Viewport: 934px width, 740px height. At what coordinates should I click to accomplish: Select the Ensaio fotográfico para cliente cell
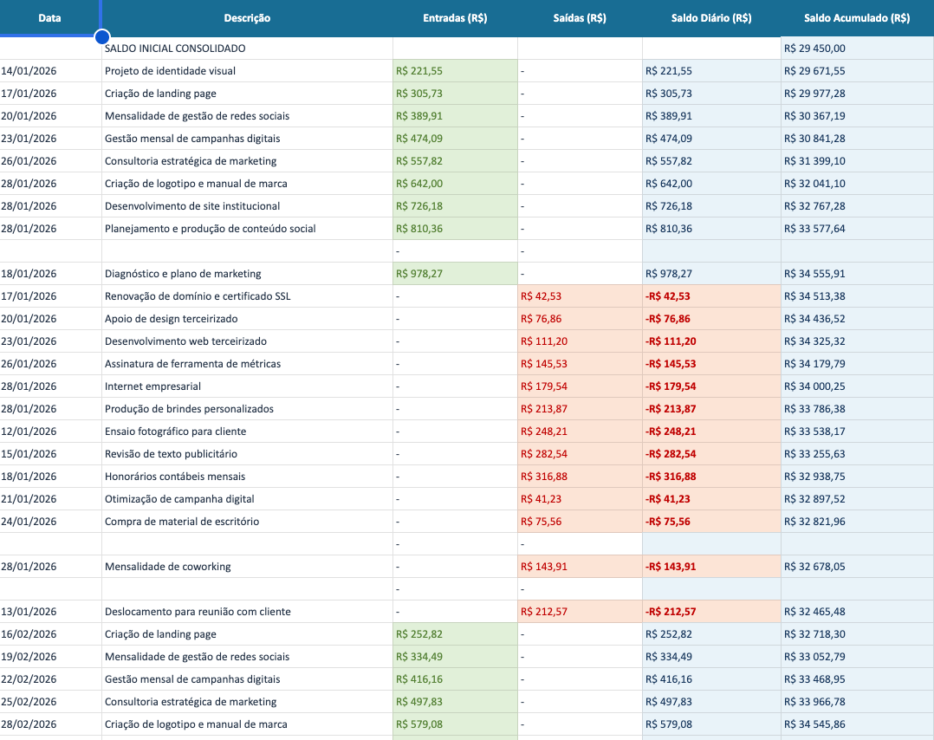247,432
